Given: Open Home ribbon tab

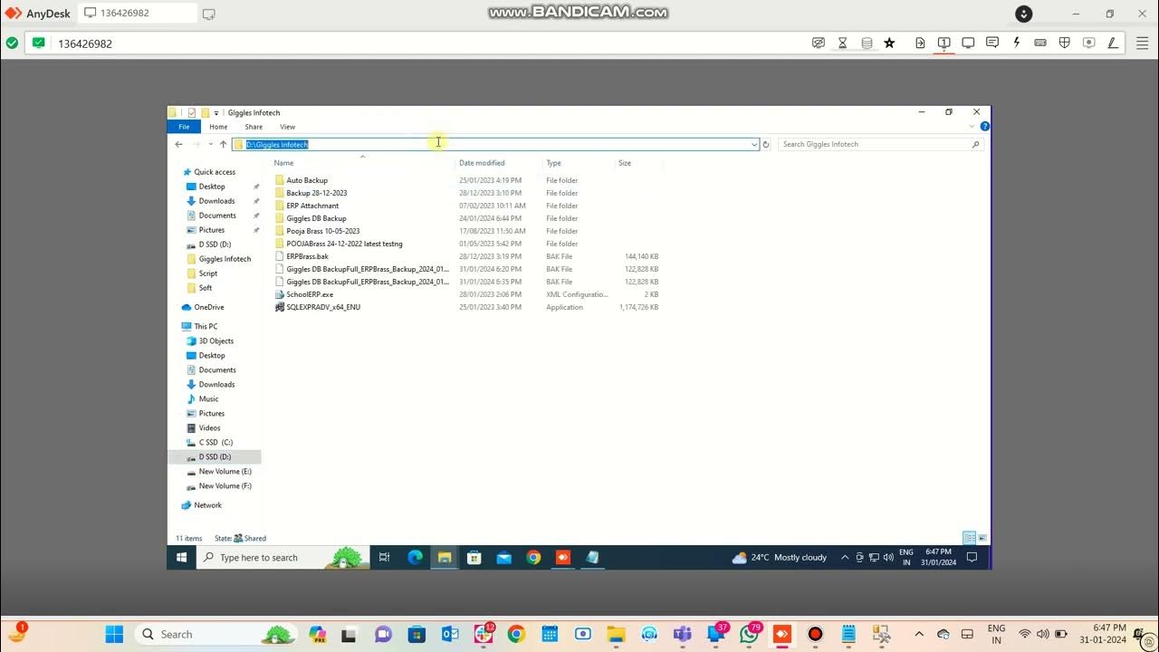Looking at the screenshot, I should pos(218,127).
